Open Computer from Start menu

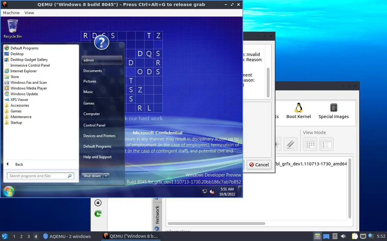(92, 114)
